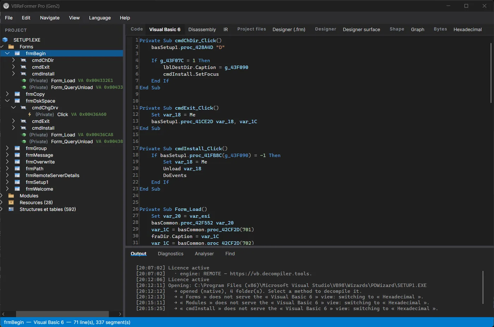Click the Structures et tables icon
The width and height of the screenshot is (494, 327).
(11, 209)
